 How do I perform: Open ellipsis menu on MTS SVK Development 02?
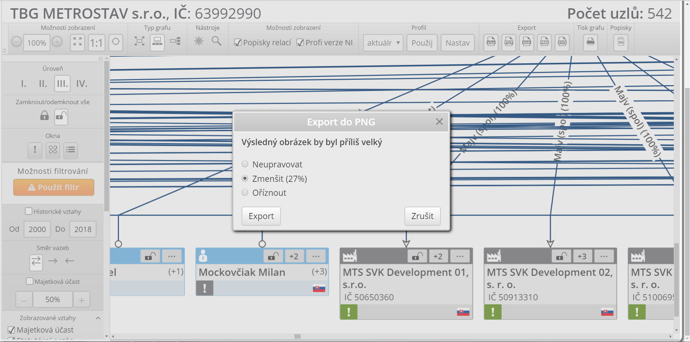[x=604, y=256]
